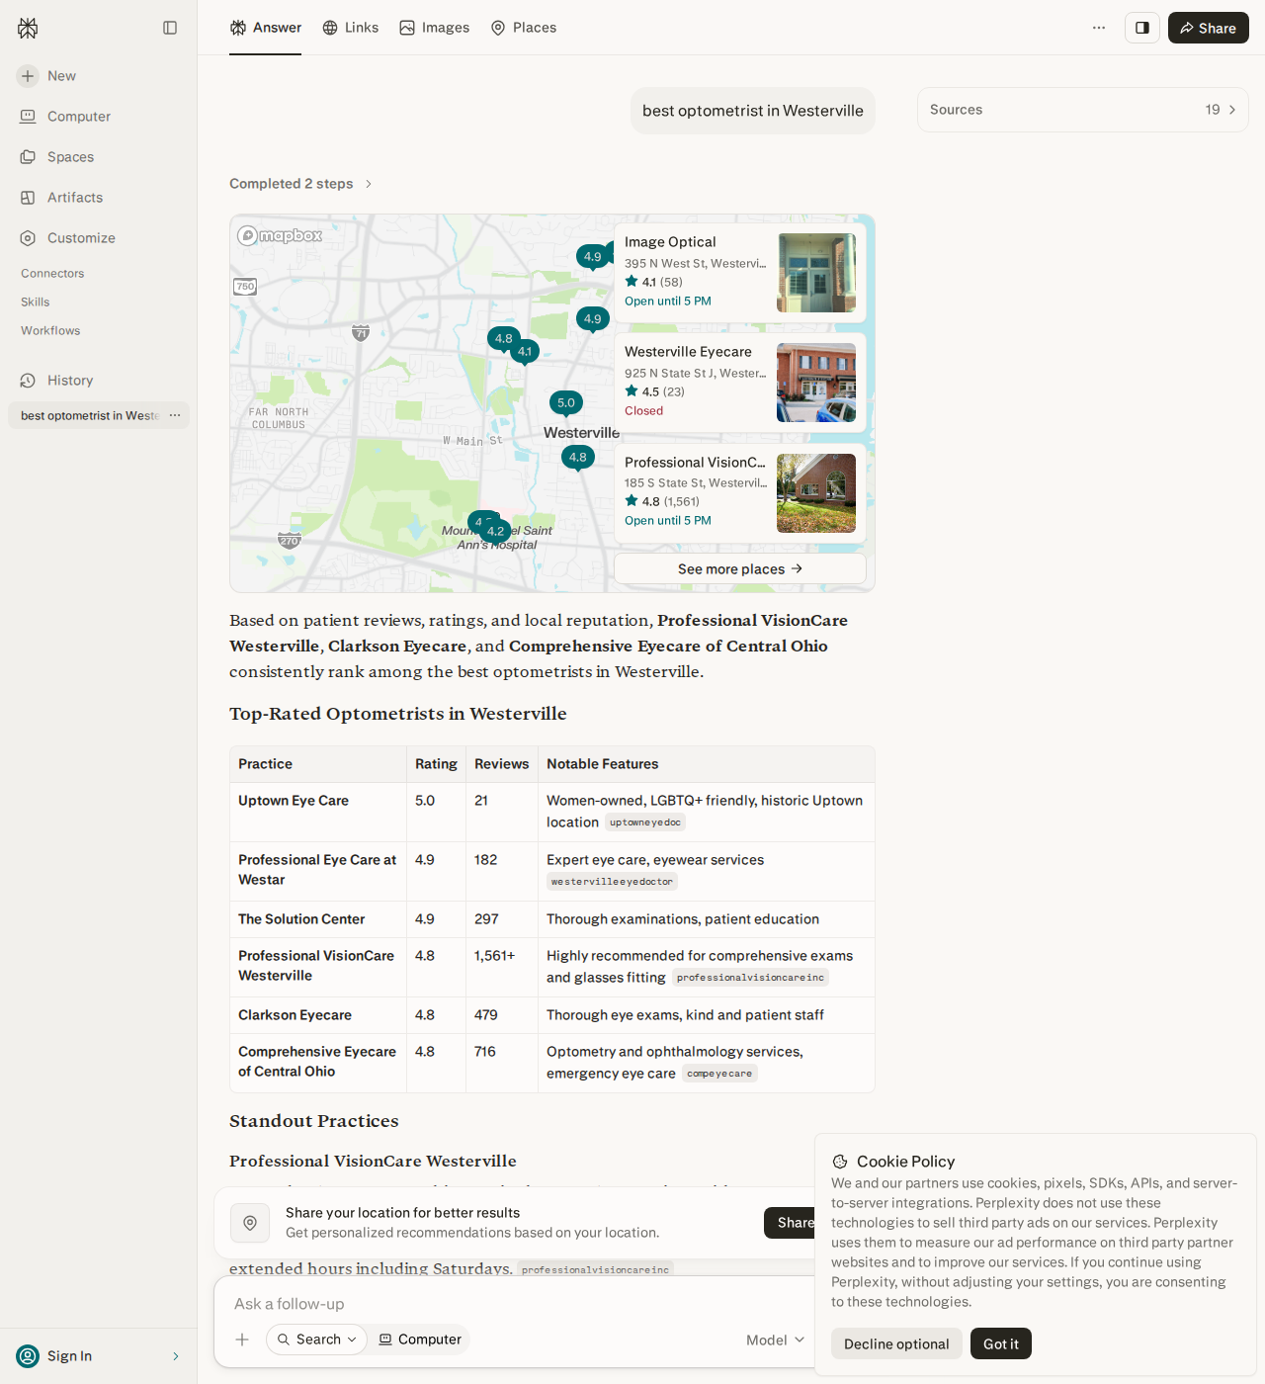Select the 5.0 rating map marker
This screenshot has width=1265, height=1384.
566,403
